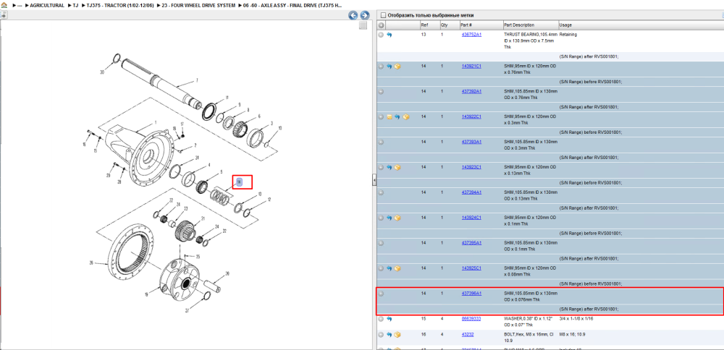Click blue arrow icon in 143922C1 row

click(x=397, y=117)
